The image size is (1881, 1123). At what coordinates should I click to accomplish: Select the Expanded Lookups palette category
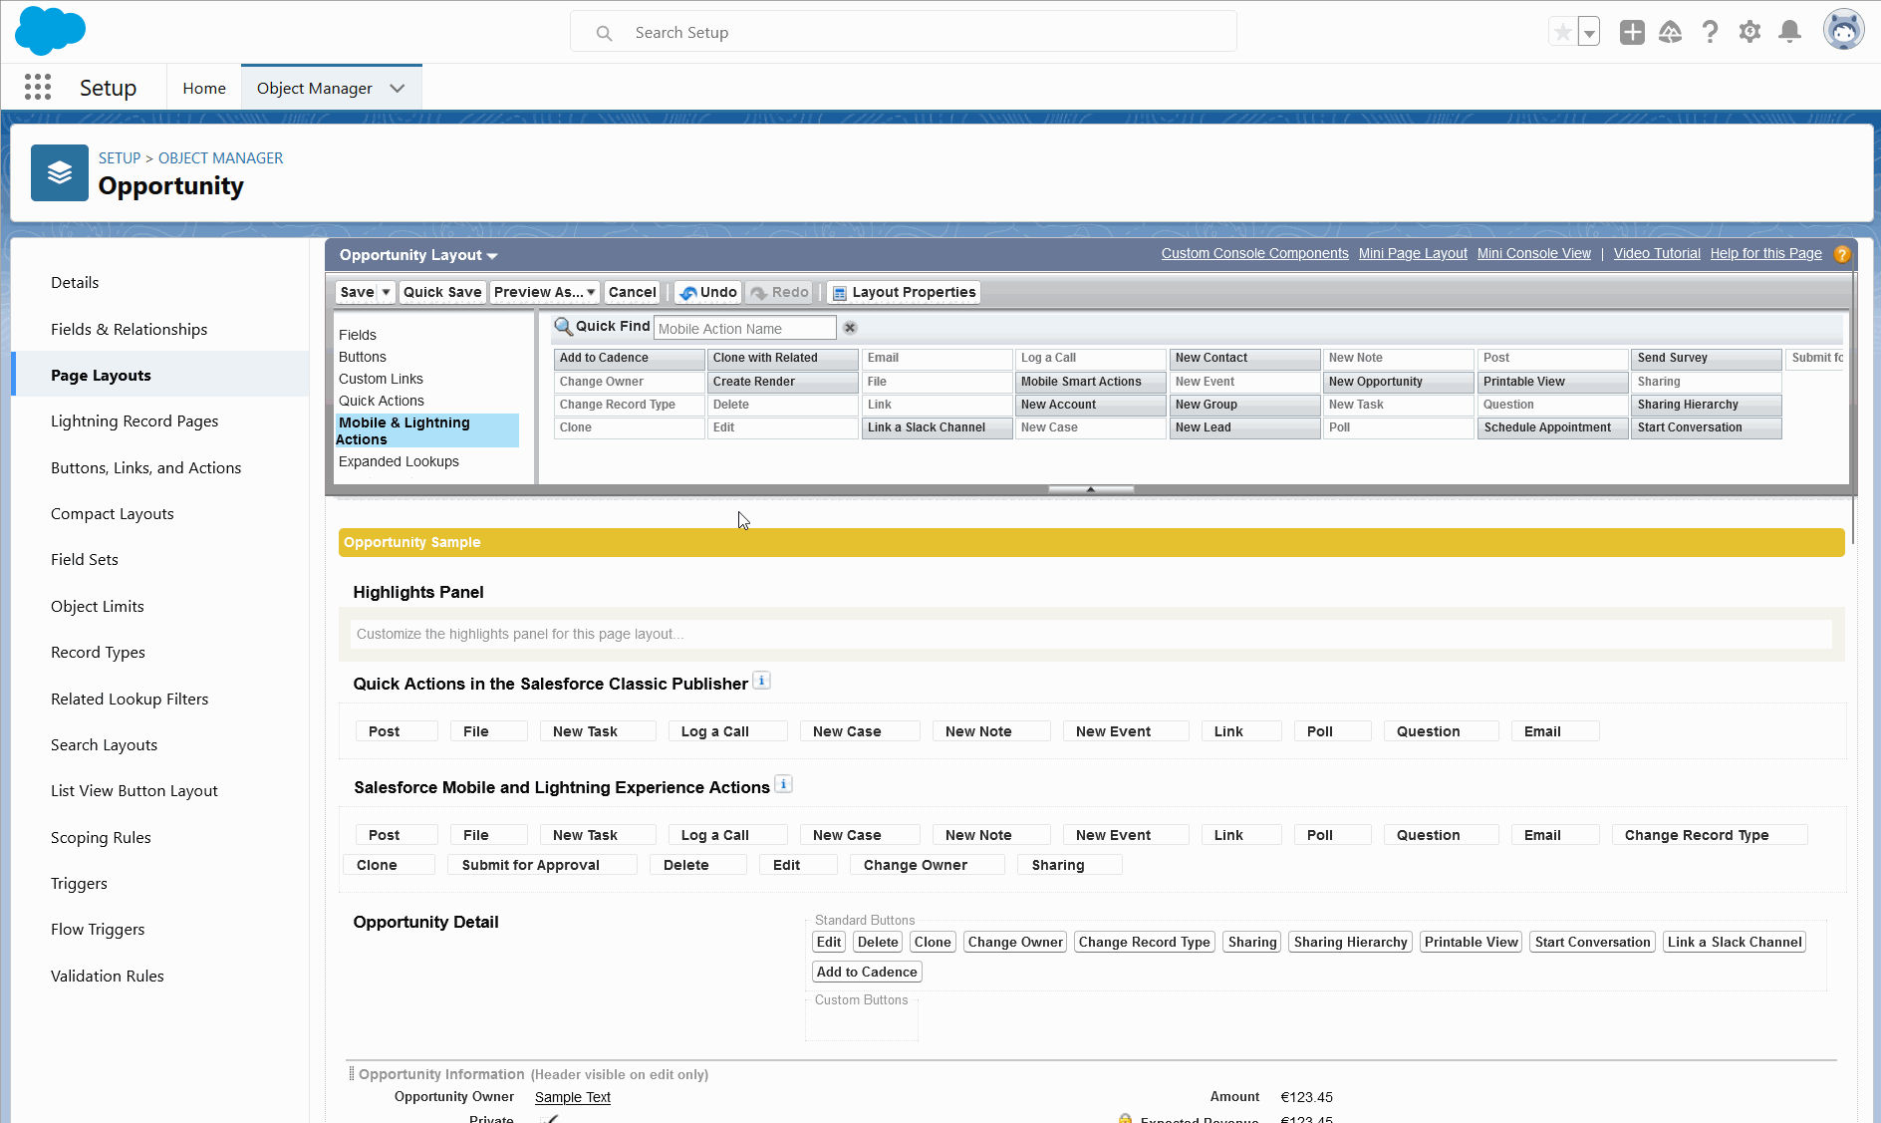399,461
